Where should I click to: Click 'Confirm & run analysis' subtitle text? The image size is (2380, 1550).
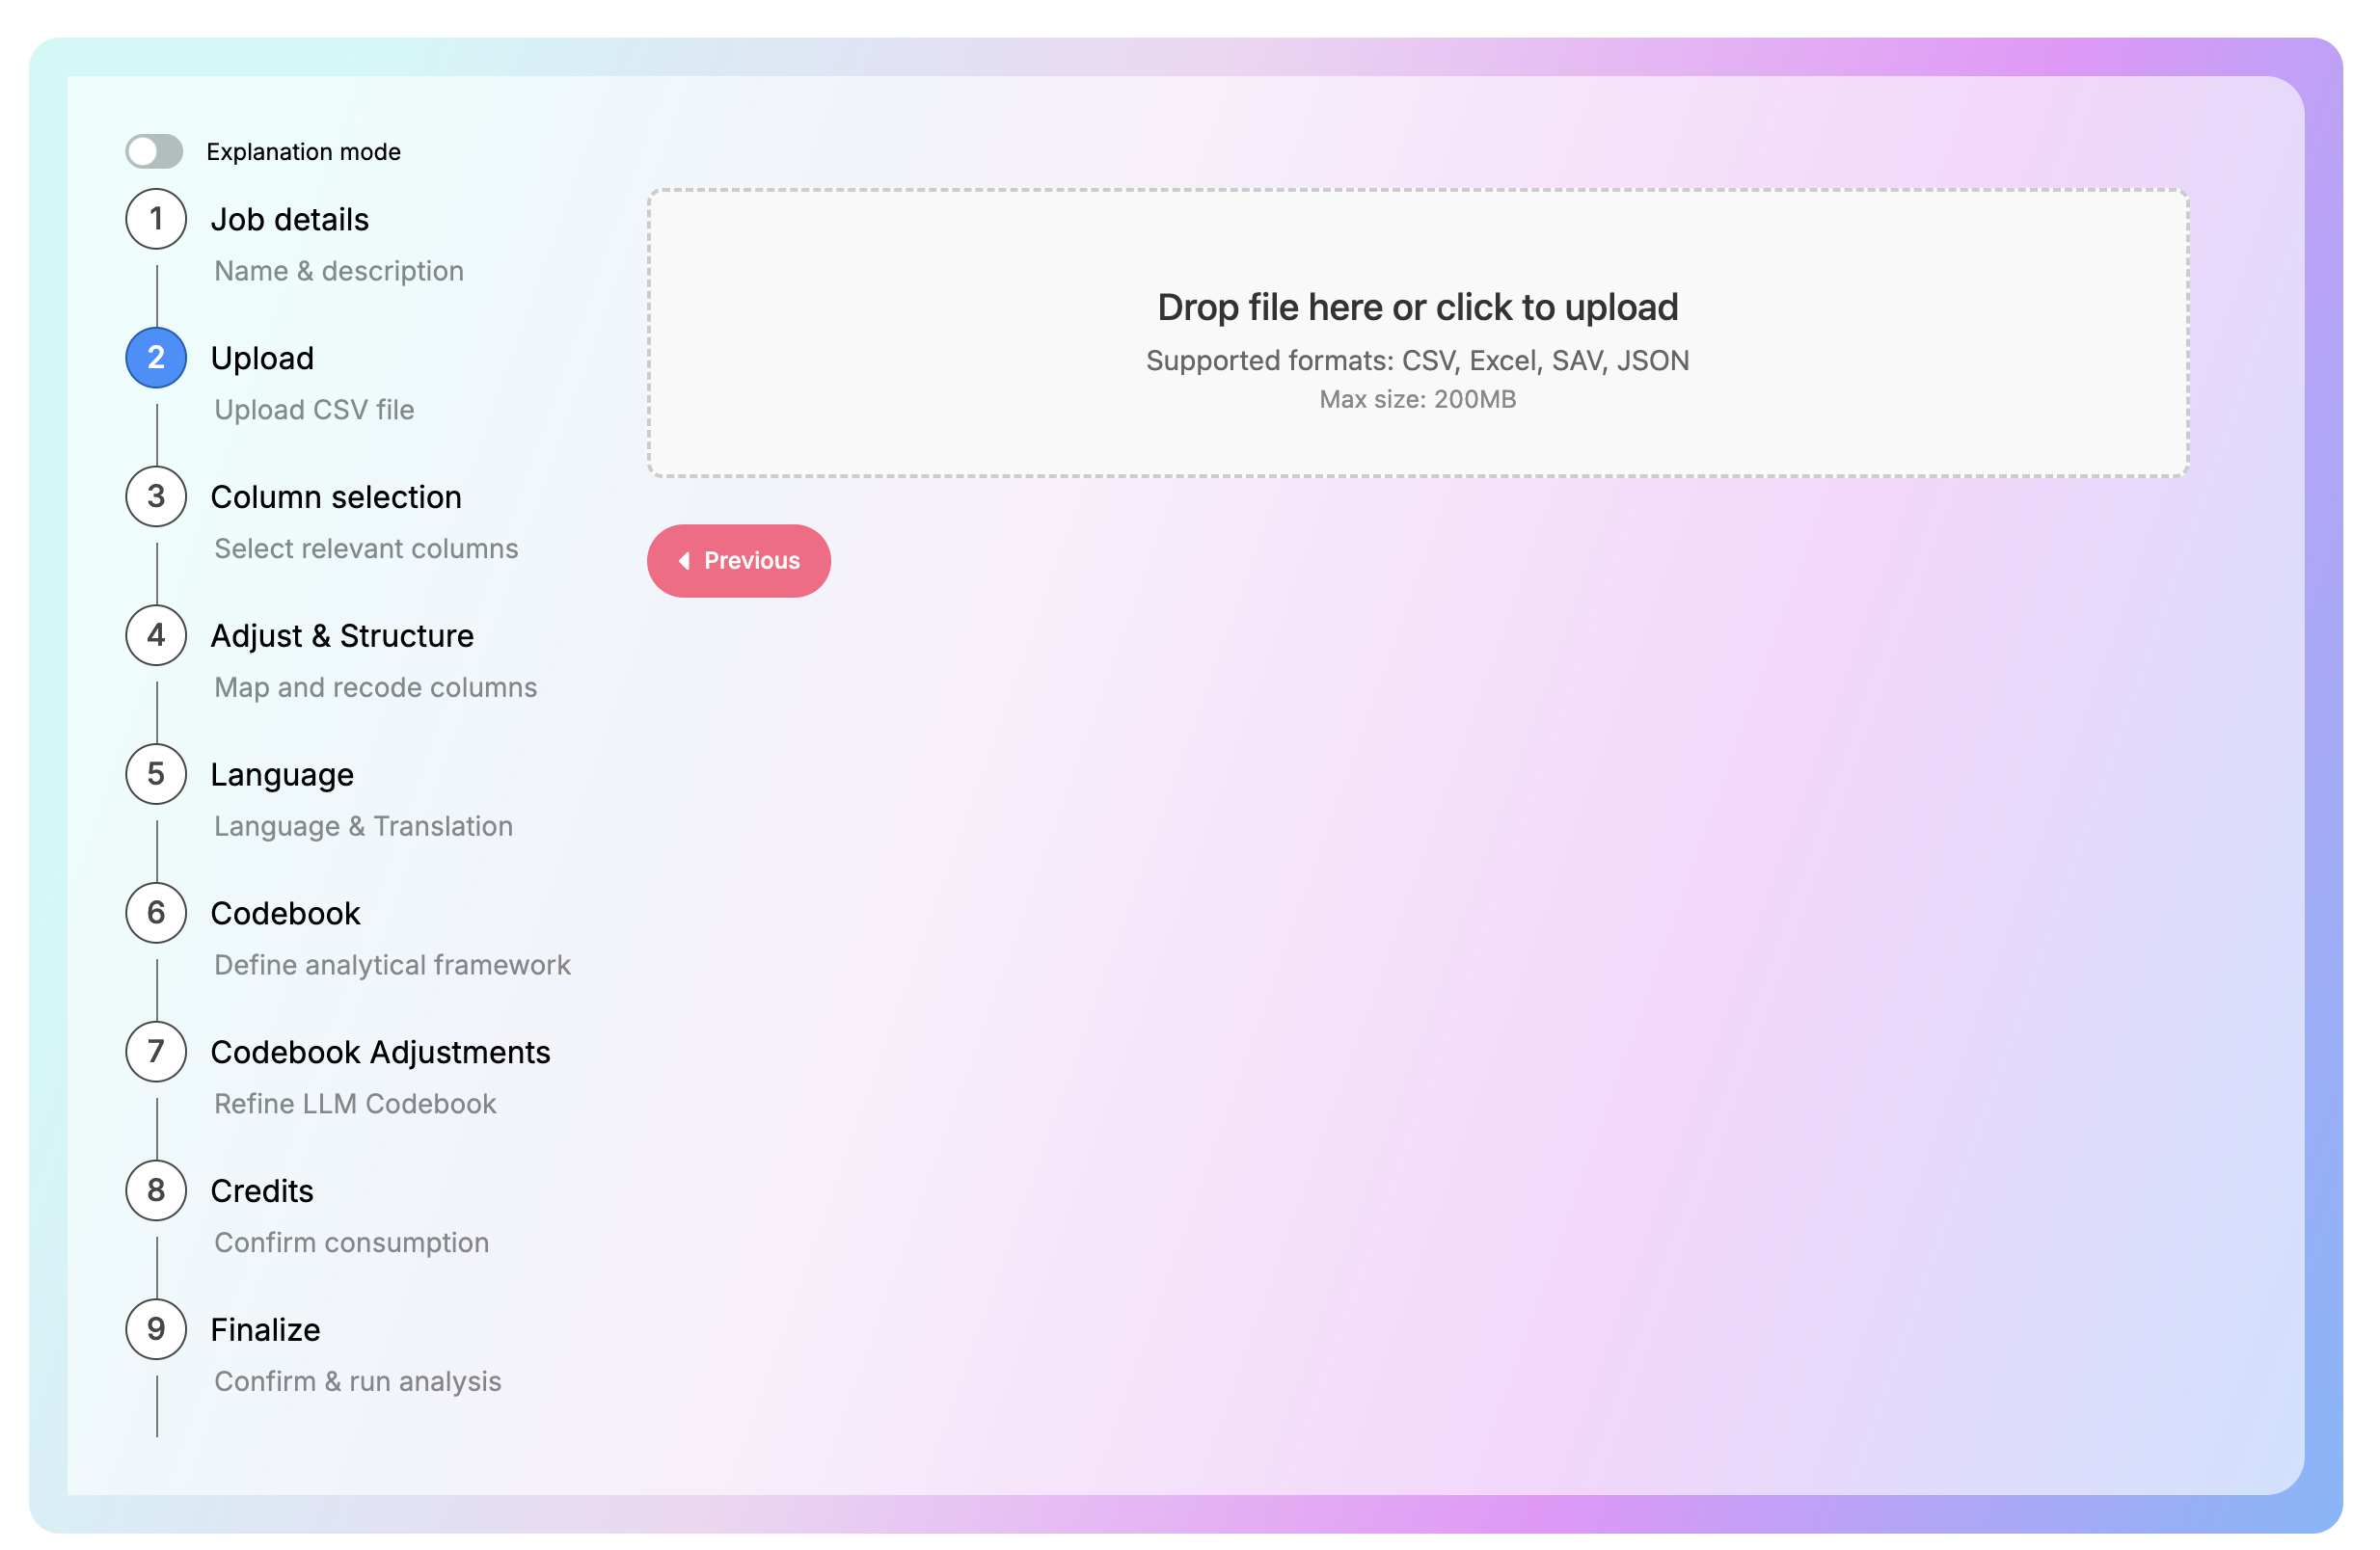[x=357, y=1381]
